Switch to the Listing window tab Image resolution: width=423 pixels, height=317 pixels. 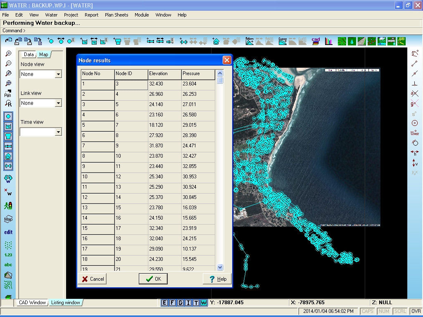66,303
